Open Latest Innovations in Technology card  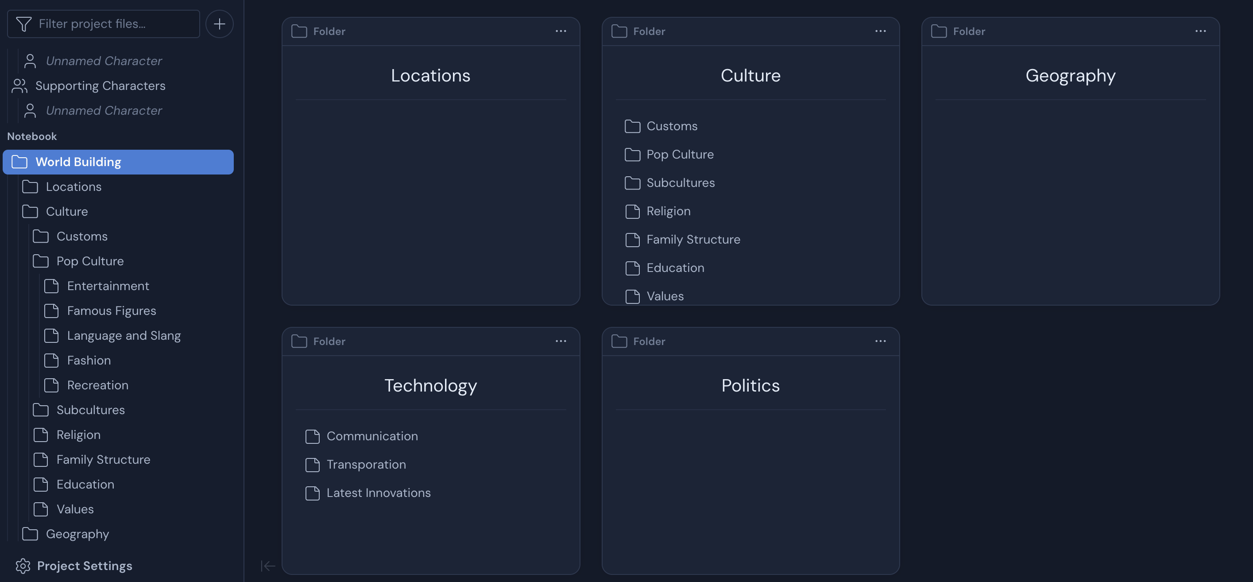379,493
